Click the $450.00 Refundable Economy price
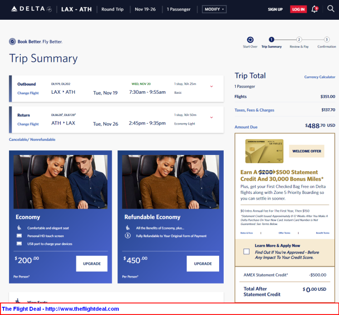The height and width of the screenshot is (315, 339). (135, 260)
